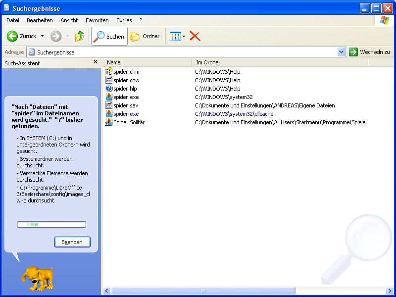Open views dropdown arrow

click(x=184, y=36)
